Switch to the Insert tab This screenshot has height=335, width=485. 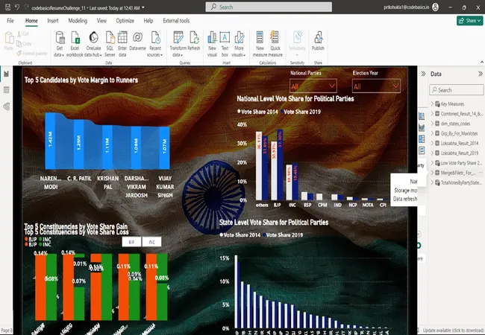pyautogui.click(x=53, y=21)
